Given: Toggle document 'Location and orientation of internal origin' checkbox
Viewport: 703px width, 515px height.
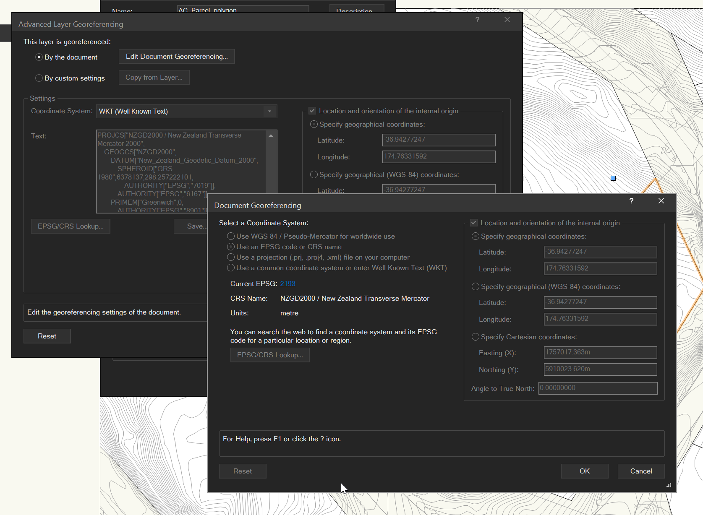Looking at the screenshot, I should tap(474, 223).
